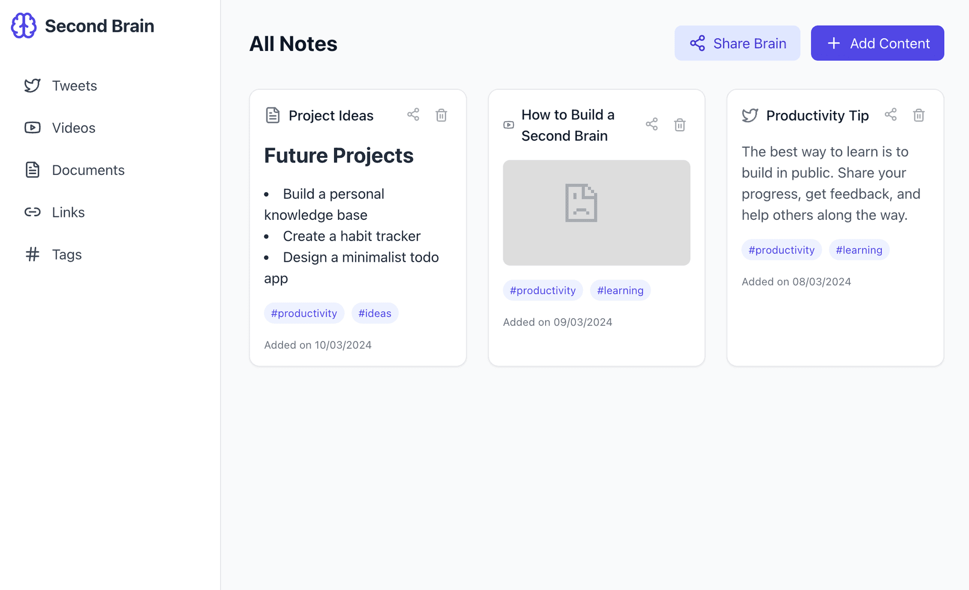Screen dimensions: 969x590
Task: Click the document icon on Project Ideas card
Action: (273, 115)
